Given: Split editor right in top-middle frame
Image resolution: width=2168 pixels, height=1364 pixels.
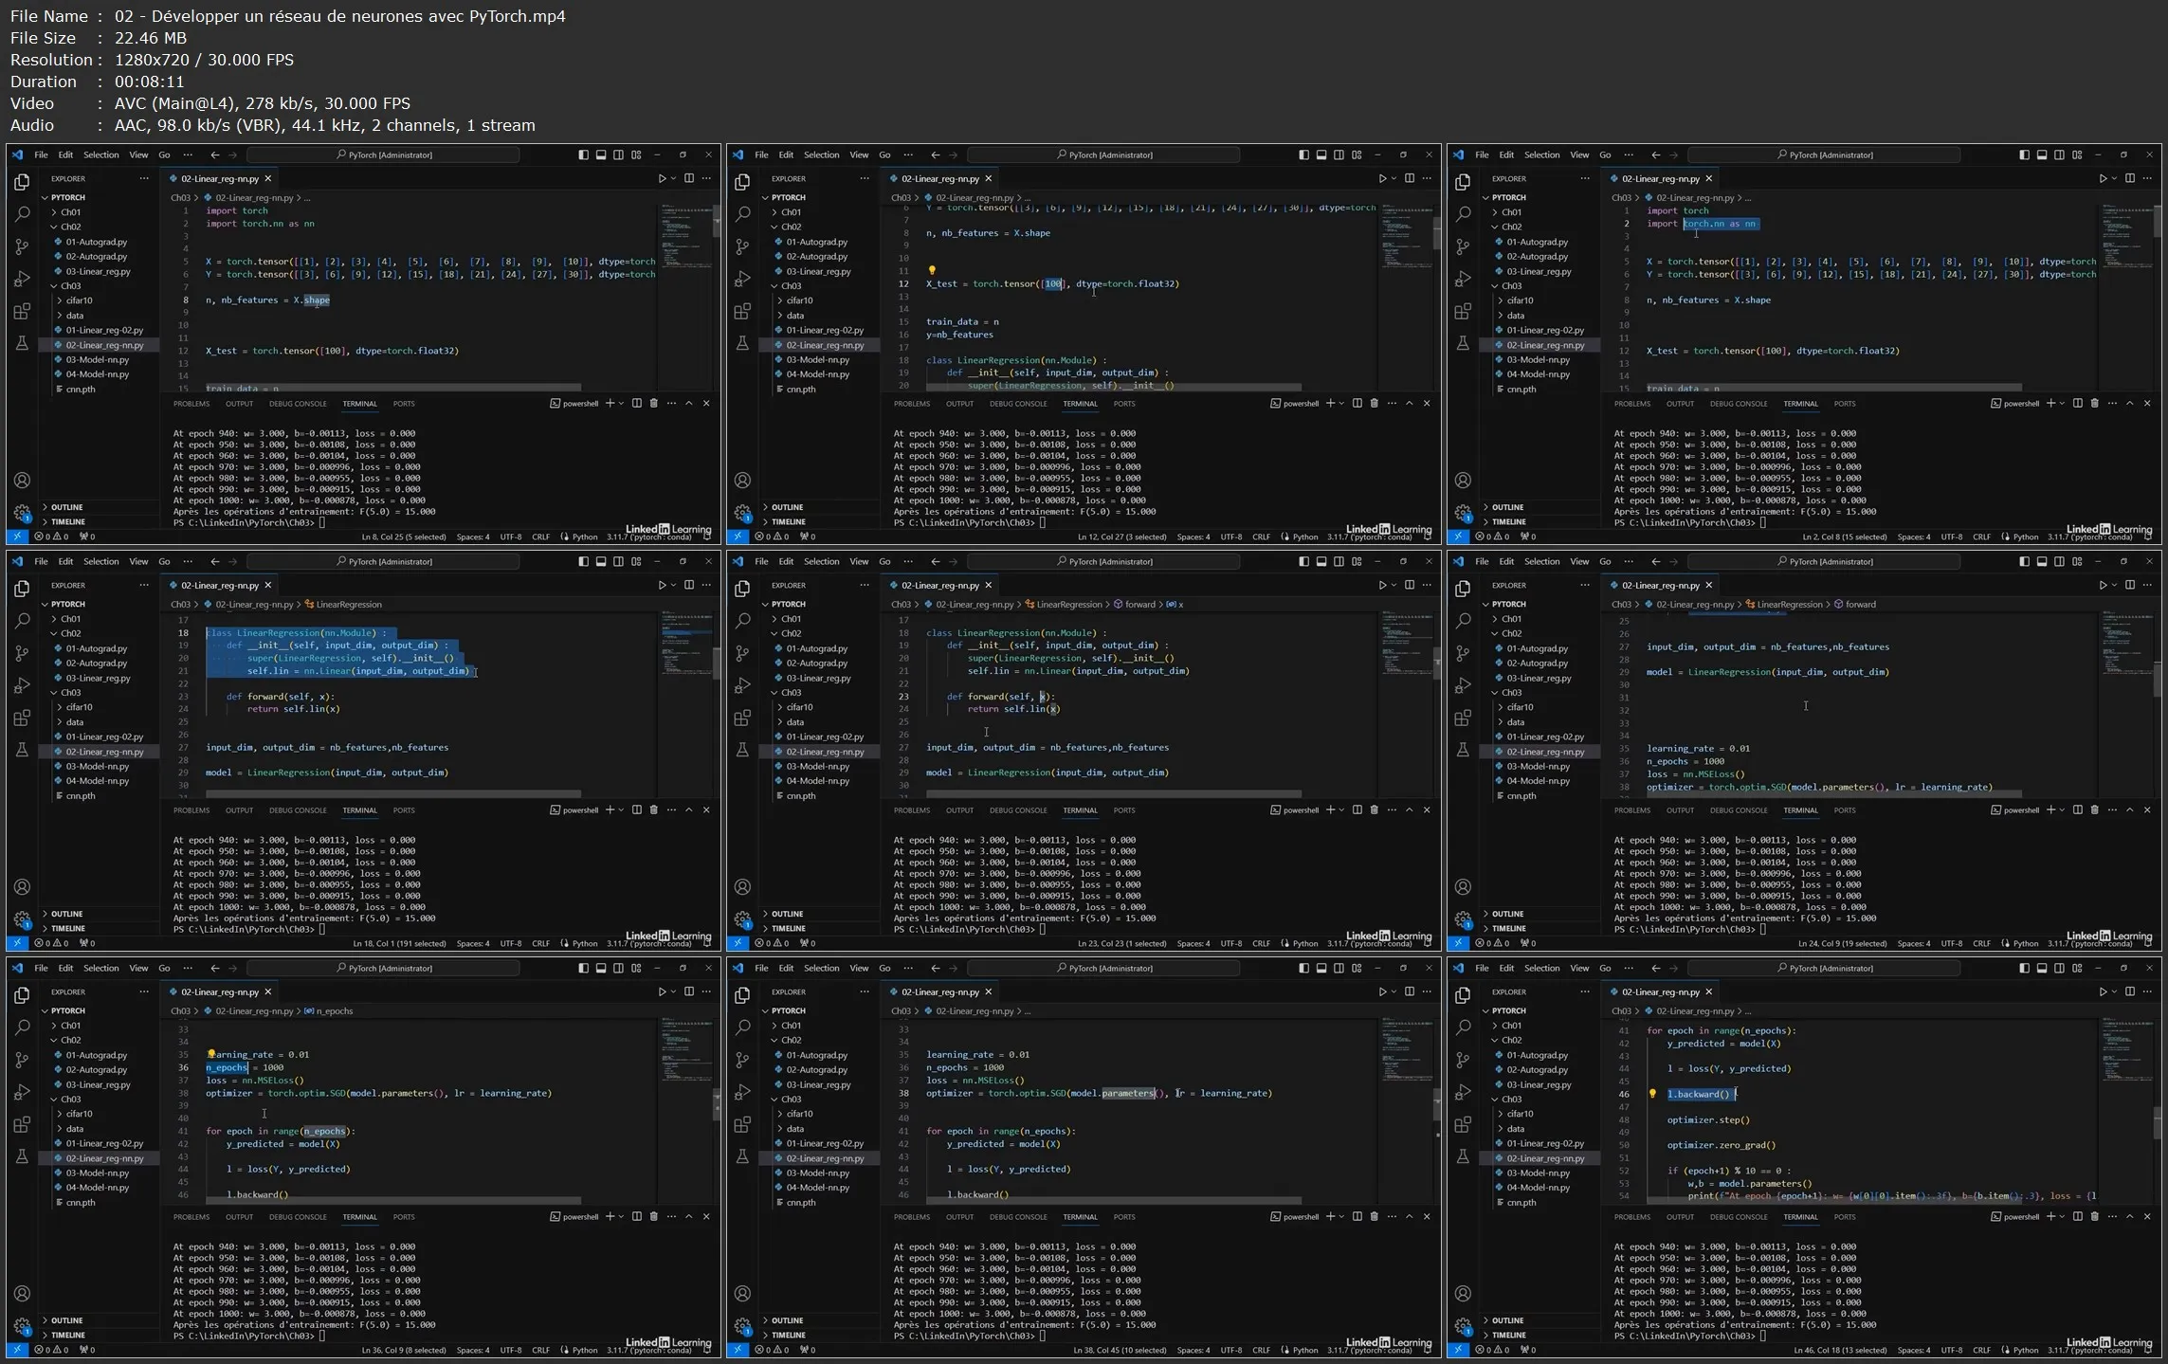Looking at the screenshot, I should (1410, 178).
